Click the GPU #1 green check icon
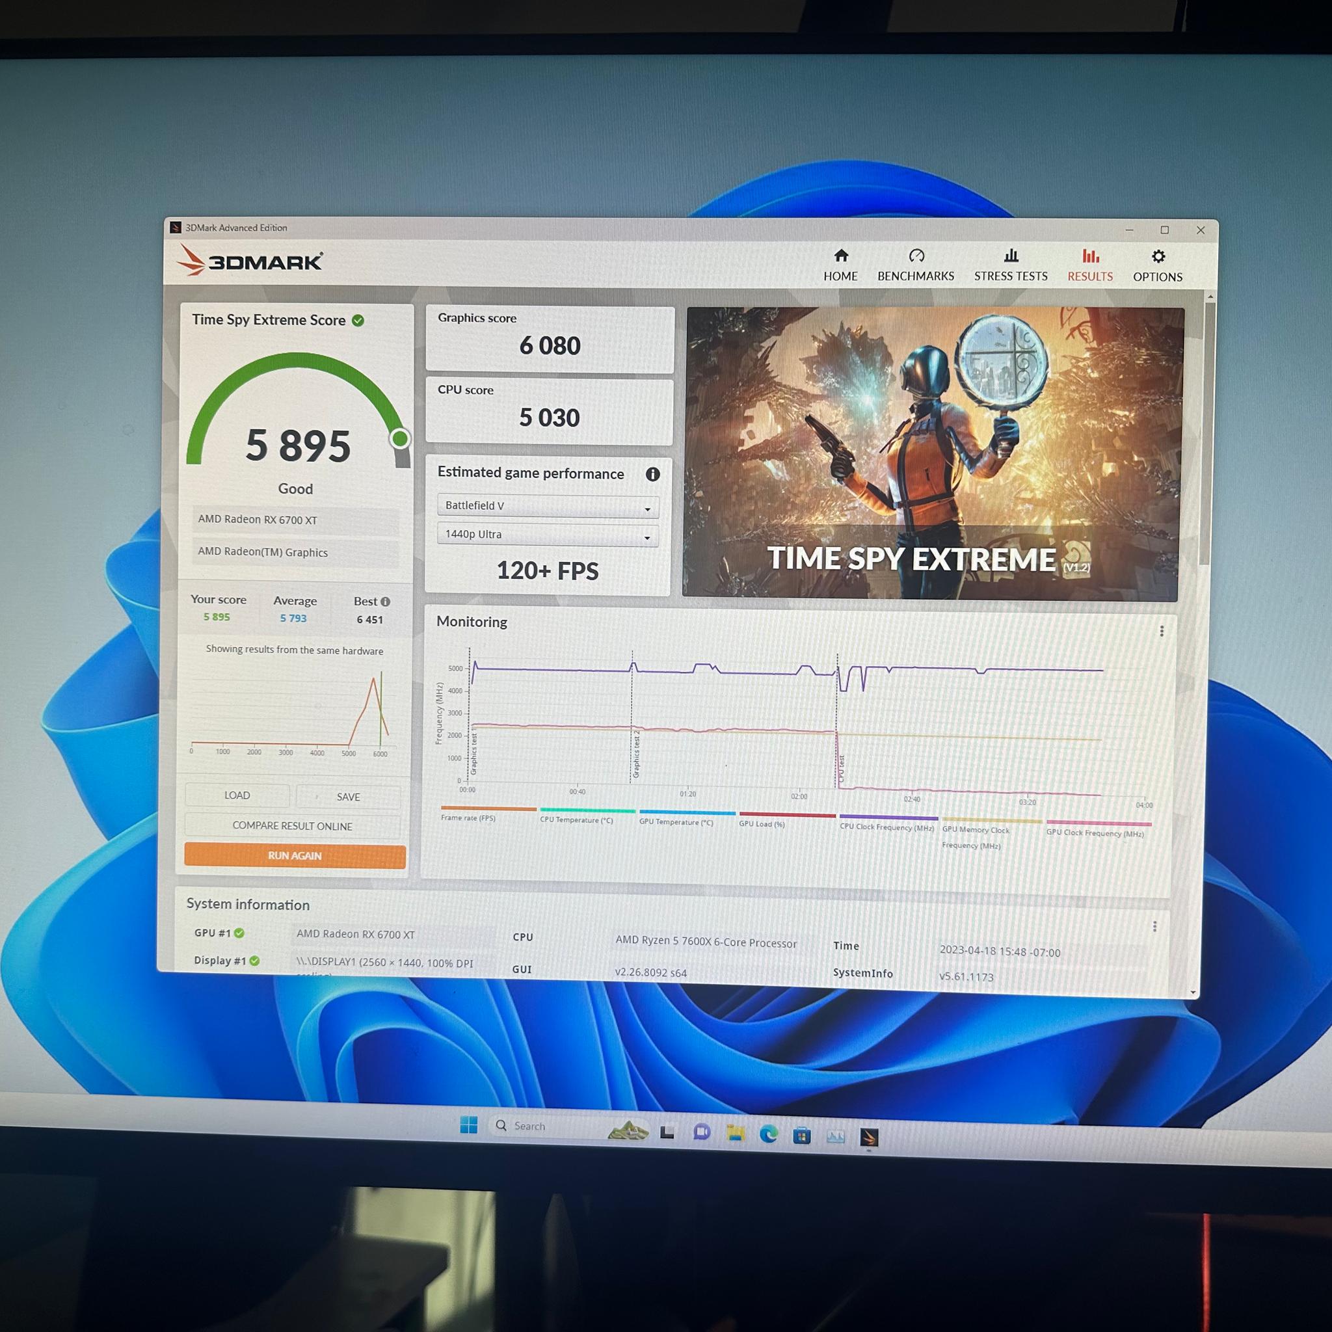Image resolution: width=1332 pixels, height=1332 pixels. 239,933
